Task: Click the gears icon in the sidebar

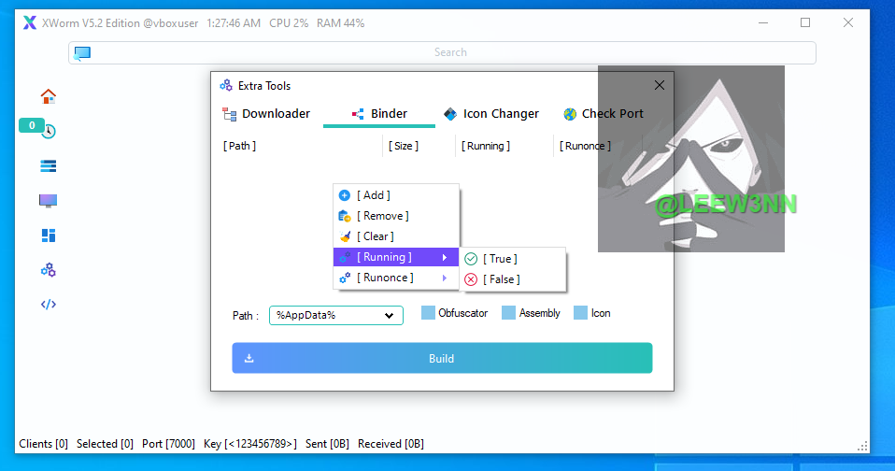Action: (49, 269)
